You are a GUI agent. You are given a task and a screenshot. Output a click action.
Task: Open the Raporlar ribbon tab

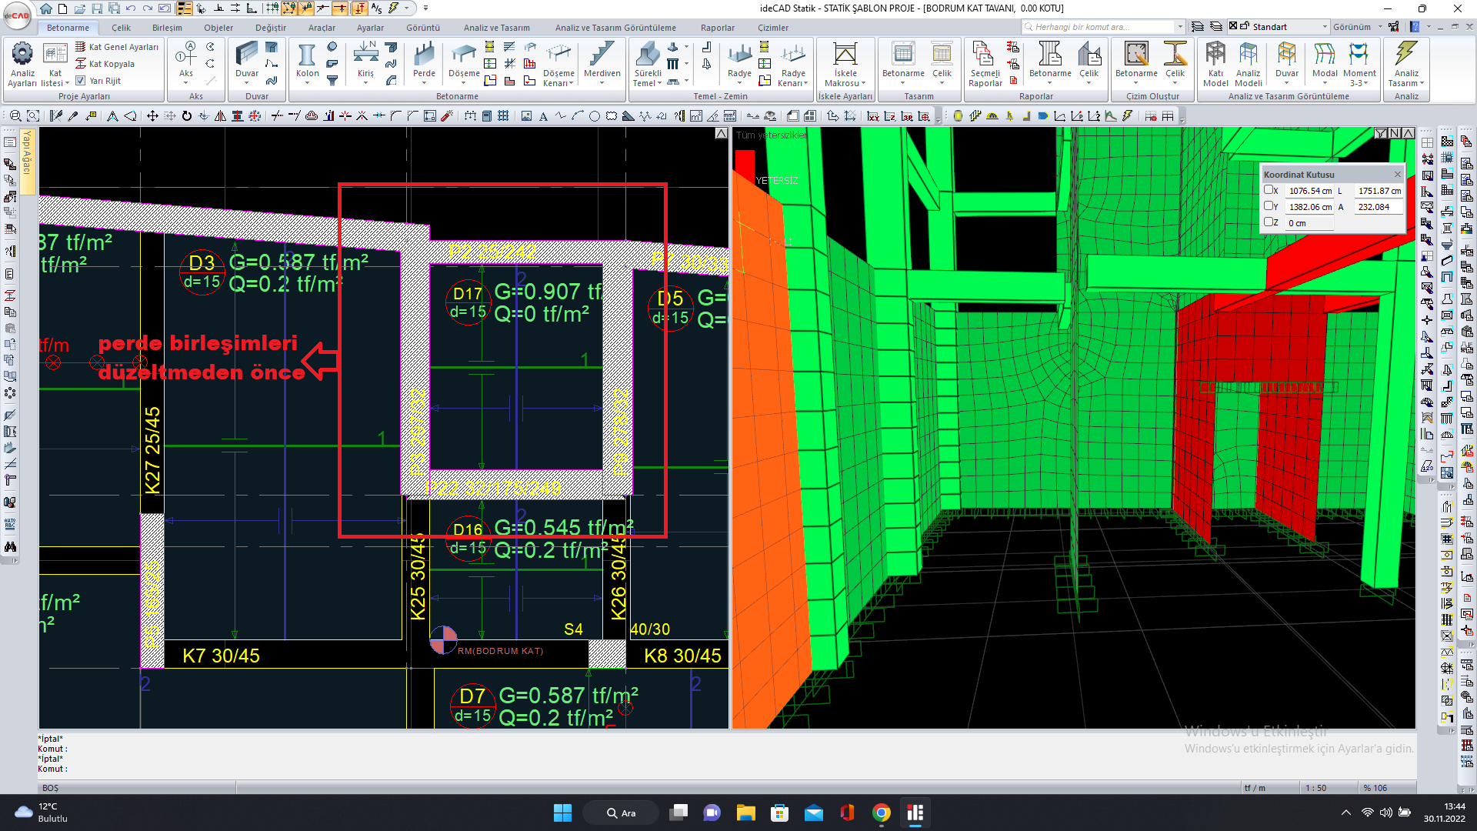point(718,28)
